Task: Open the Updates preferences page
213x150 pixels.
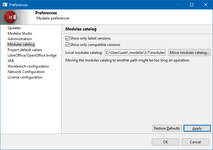Action: pyautogui.click(x=14, y=28)
